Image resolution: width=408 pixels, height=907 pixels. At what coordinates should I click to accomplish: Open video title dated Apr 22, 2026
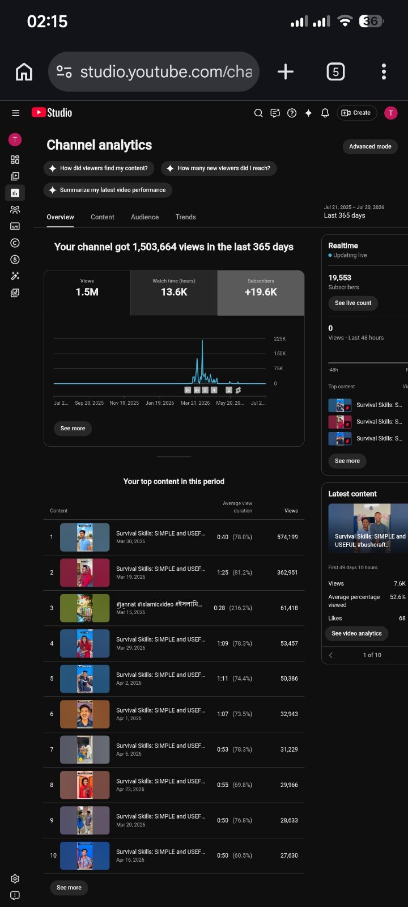(x=160, y=781)
